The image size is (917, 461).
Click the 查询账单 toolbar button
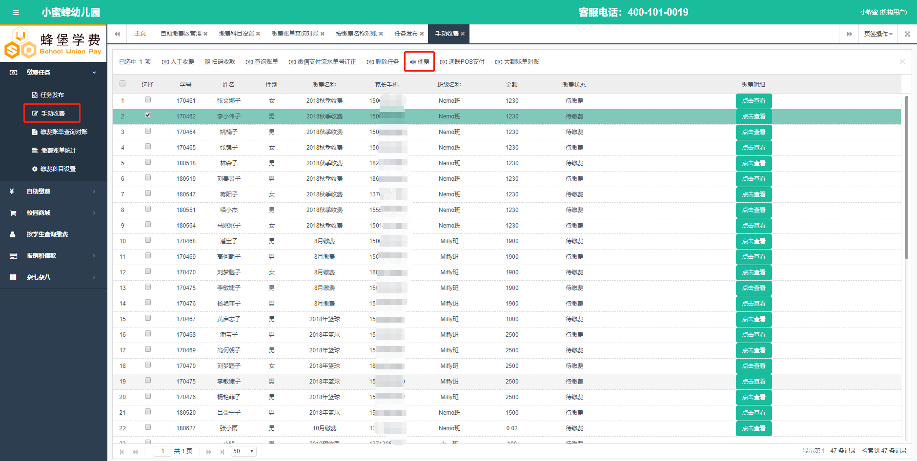(x=262, y=62)
